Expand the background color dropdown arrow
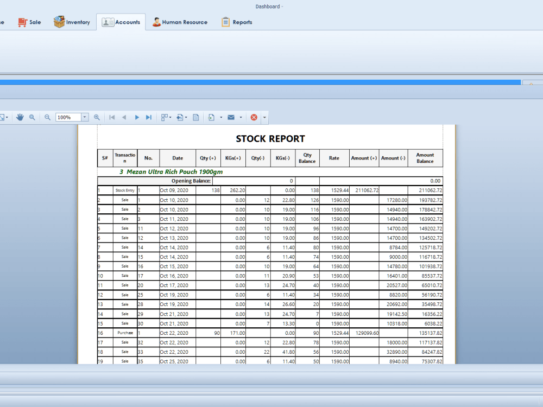543x407 pixels. [x=186, y=117]
